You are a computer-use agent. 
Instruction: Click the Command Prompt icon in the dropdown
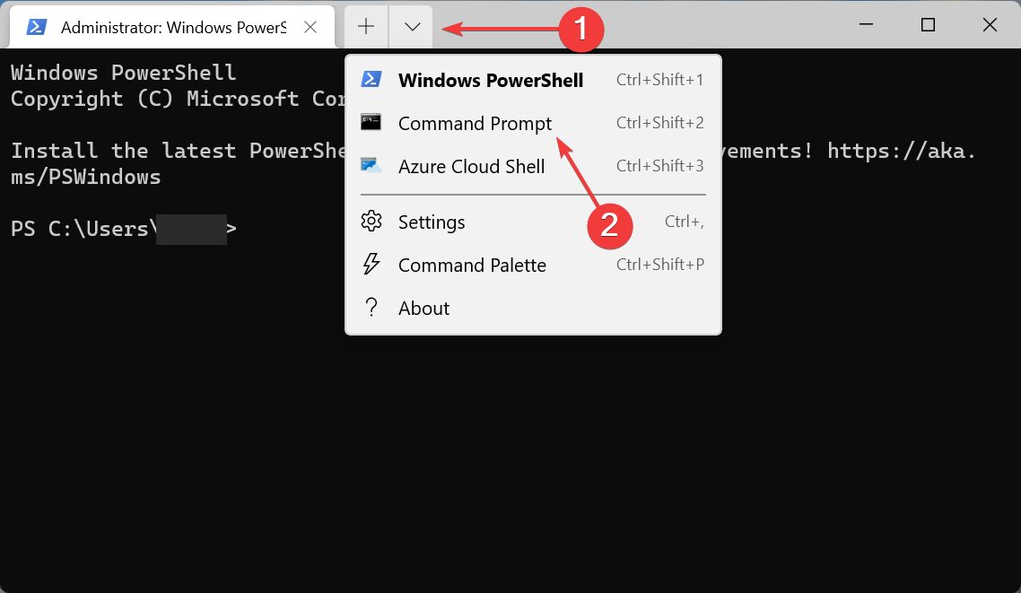[x=371, y=123]
